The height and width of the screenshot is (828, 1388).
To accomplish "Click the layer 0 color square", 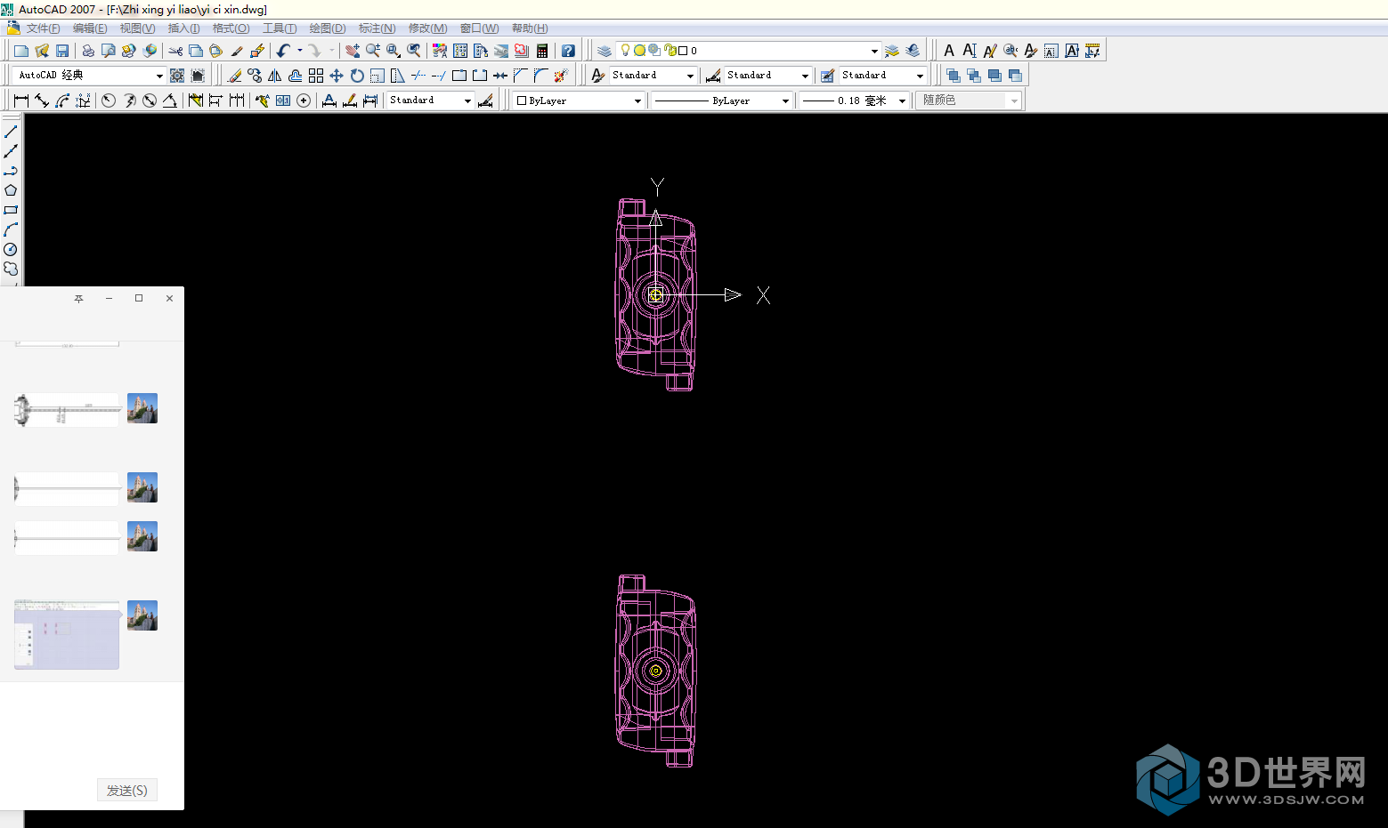I will pyautogui.click(x=683, y=51).
